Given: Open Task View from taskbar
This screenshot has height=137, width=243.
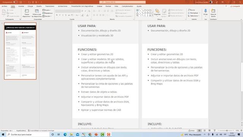Looking at the screenshot, I should pos(59,134).
